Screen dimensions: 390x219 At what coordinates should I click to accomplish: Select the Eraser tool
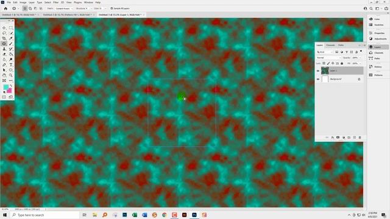pyautogui.click(x=4, y=54)
